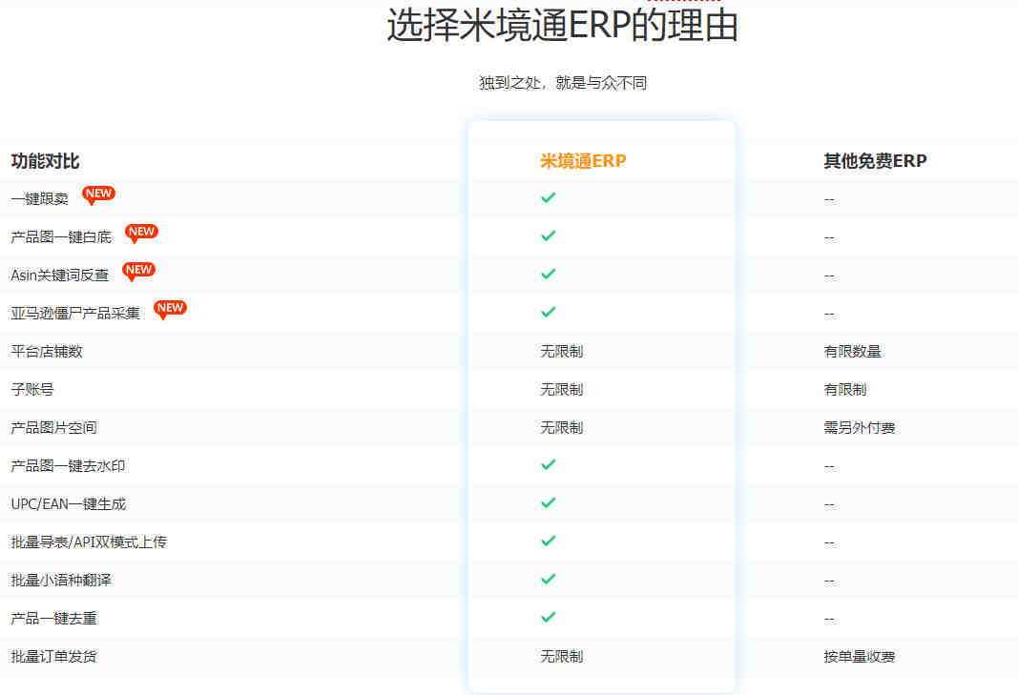Click the 功能对比 column header

point(45,161)
